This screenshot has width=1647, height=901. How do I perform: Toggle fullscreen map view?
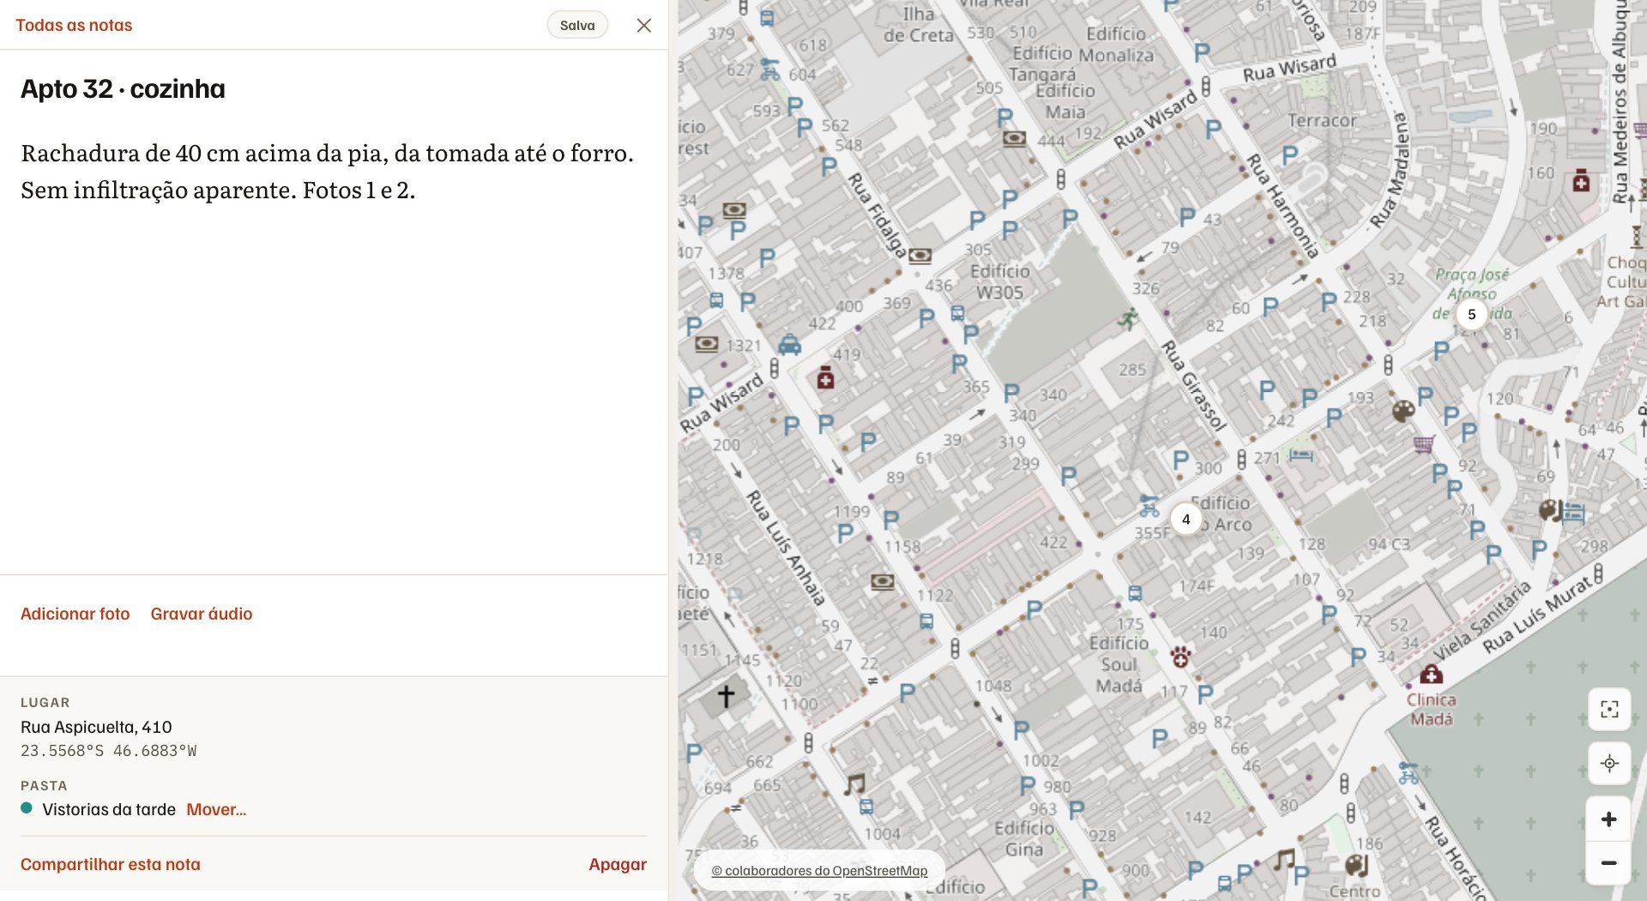(1609, 710)
